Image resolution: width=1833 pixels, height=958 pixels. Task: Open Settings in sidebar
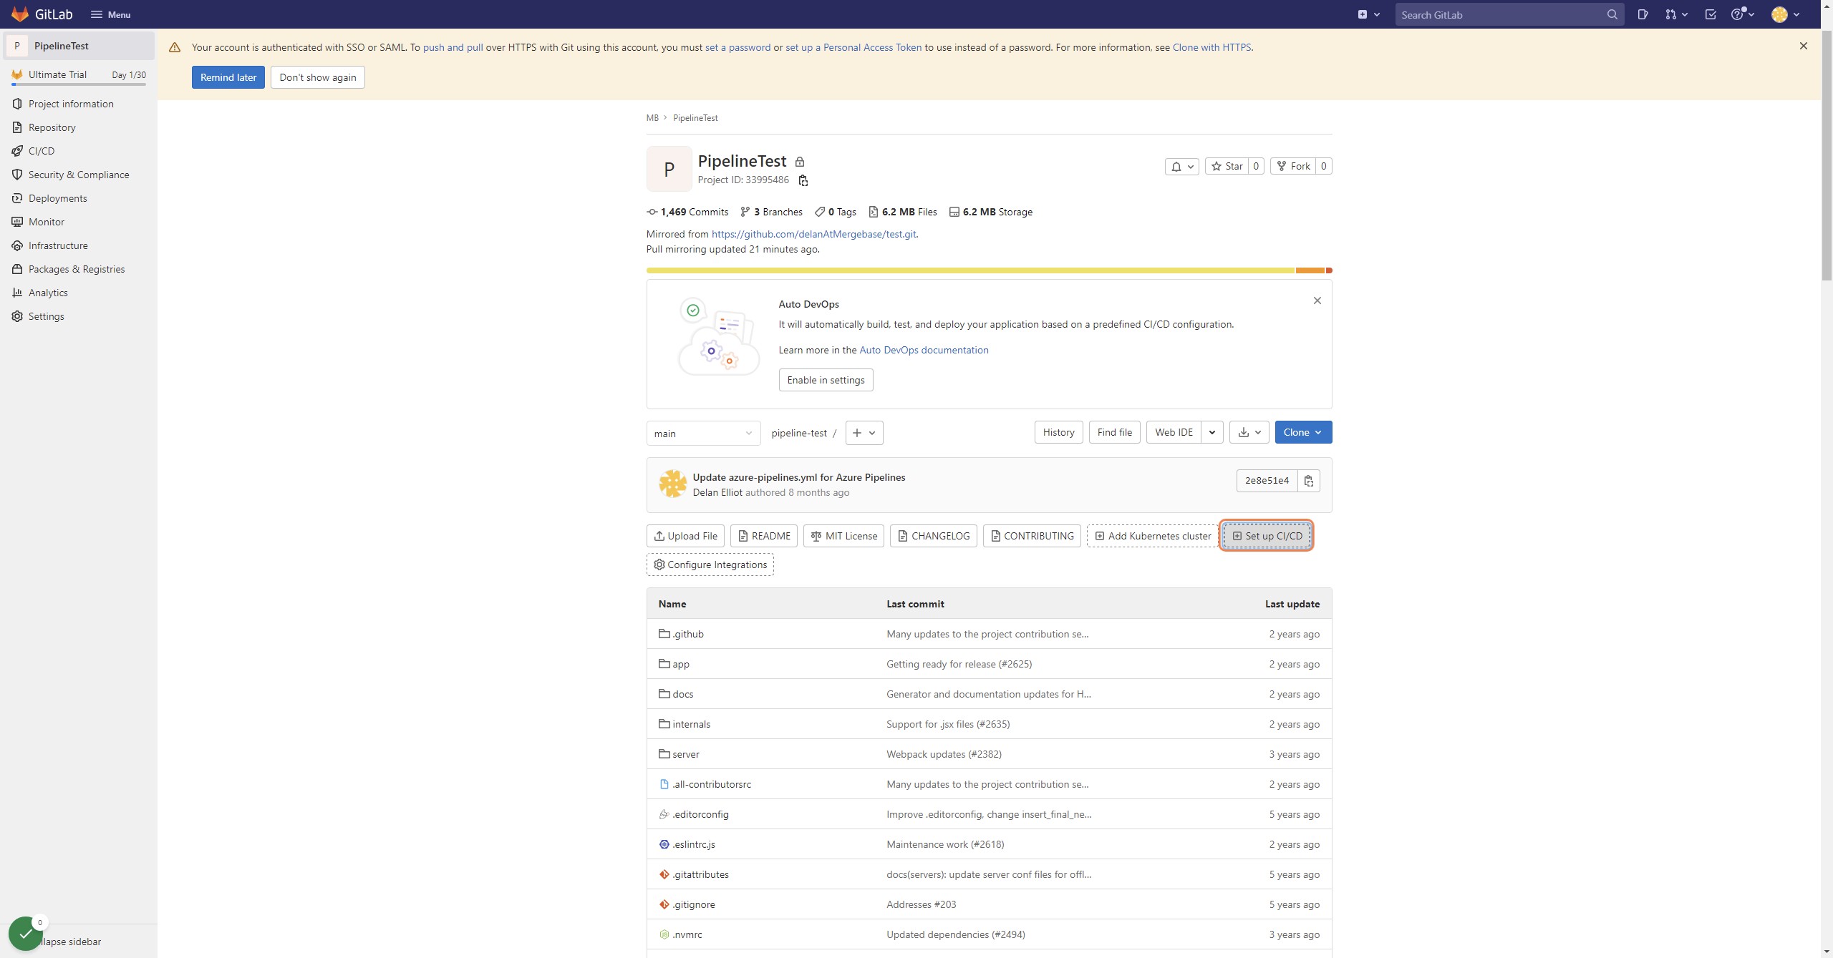point(46,316)
